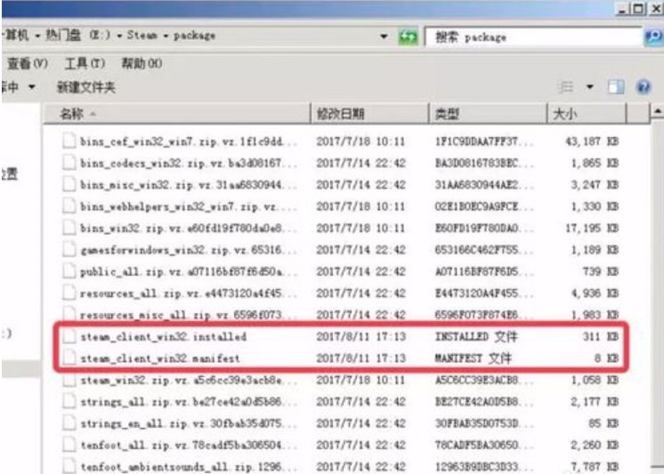Focus the search package input field
The image size is (664, 474).
[x=533, y=37]
